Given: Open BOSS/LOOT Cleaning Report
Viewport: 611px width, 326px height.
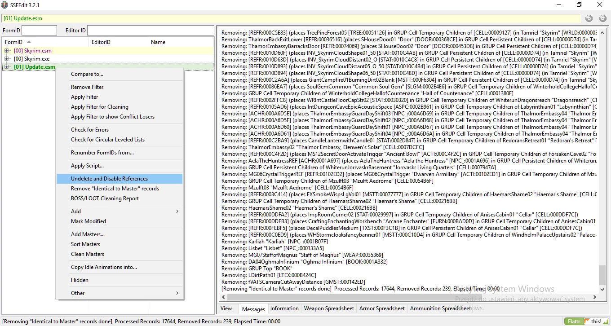Looking at the screenshot, I should click(x=120, y=198).
